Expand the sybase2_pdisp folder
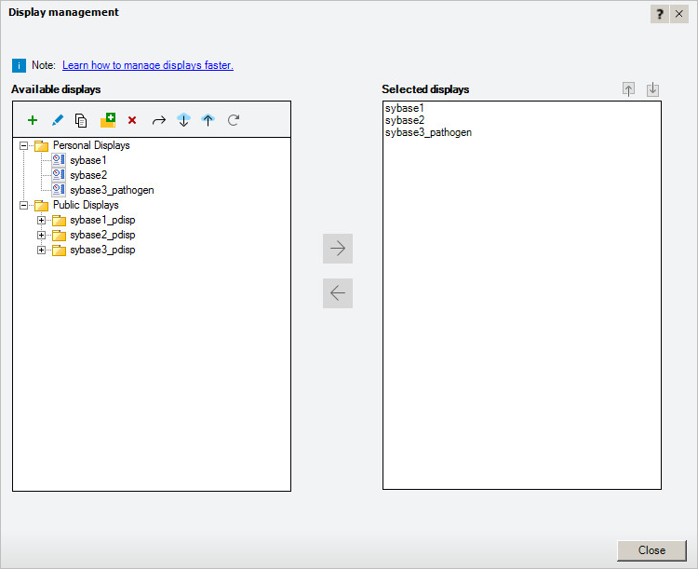Viewport: 698px width, 569px height. click(41, 236)
